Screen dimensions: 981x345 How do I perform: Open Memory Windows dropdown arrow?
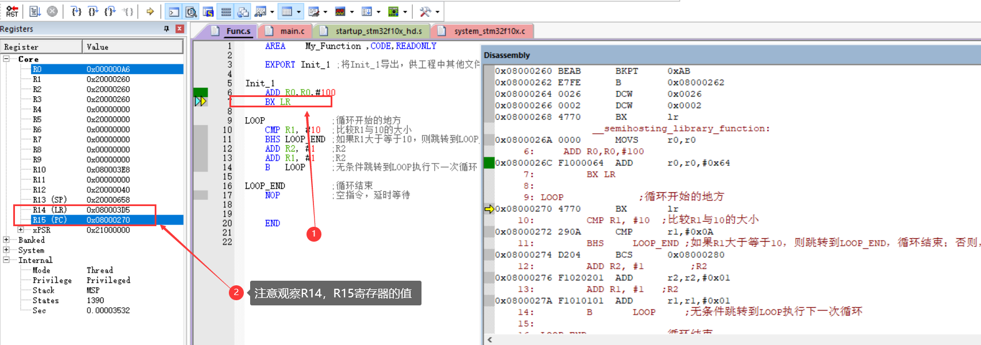click(298, 11)
